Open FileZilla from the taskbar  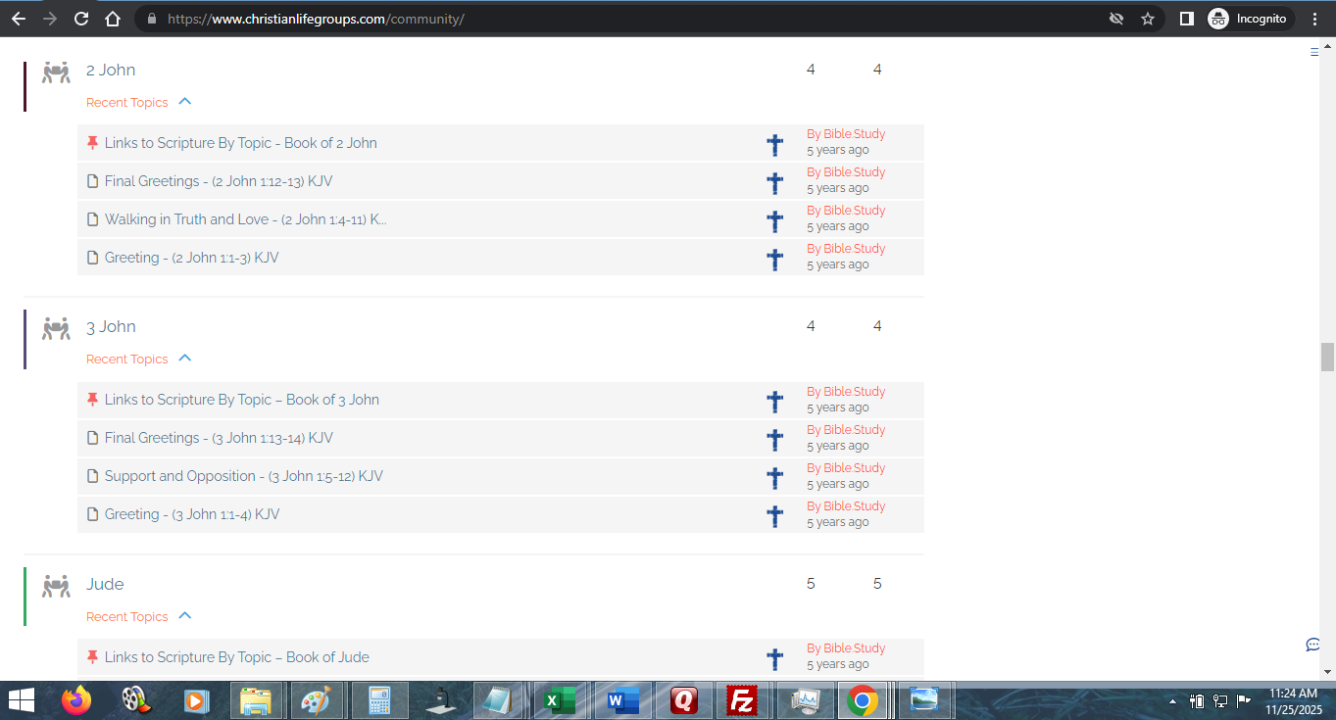click(743, 701)
